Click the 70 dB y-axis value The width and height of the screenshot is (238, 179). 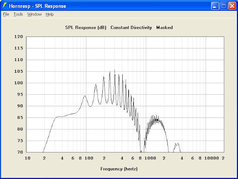pos(20,152)
